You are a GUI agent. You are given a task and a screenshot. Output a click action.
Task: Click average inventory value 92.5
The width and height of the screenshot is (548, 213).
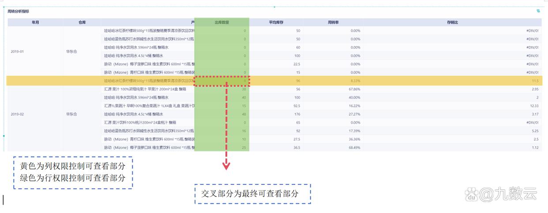coord(297,106)
